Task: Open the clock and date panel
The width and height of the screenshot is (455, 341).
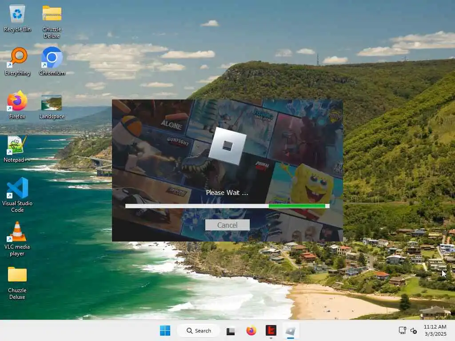Action: pos(435,330)
